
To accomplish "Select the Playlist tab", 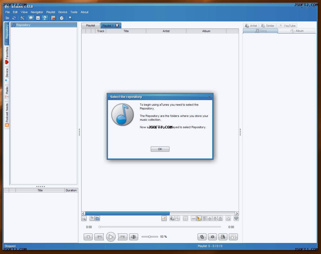I will (x=91, y=25).
